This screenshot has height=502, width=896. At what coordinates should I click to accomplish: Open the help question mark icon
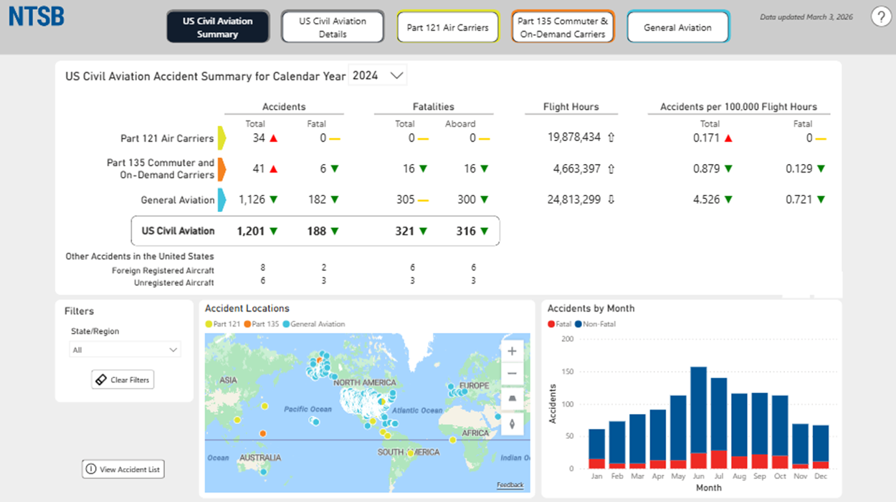pyautogui.click(x=881, y=17)
